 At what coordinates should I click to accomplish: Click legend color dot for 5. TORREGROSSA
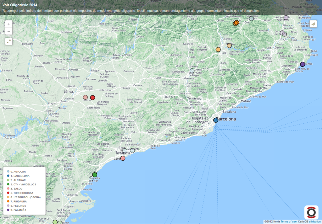tap(8, 193)
